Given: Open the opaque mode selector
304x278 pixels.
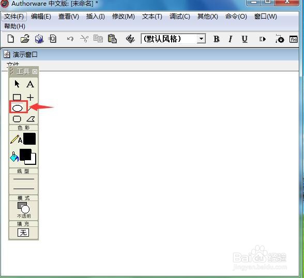Looking at the screenshot, I should click(23, 210).
